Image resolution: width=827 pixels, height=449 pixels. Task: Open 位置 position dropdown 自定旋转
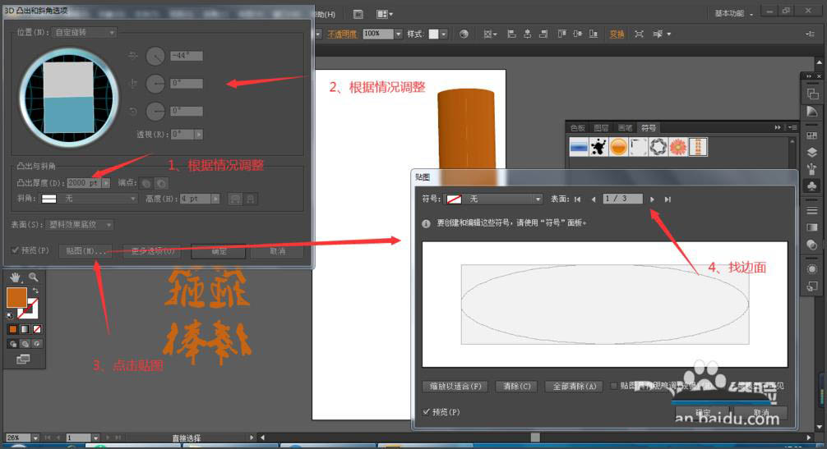85,33
